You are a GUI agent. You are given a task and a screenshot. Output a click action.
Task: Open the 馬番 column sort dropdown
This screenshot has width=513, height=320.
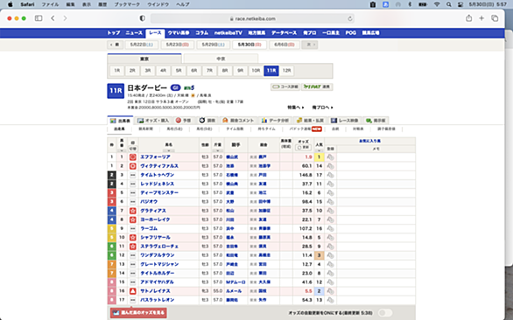(x=122, y=150)
